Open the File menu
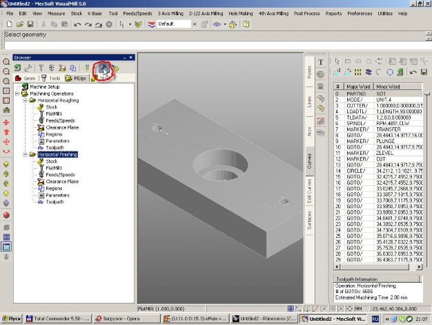 point(10,13)
